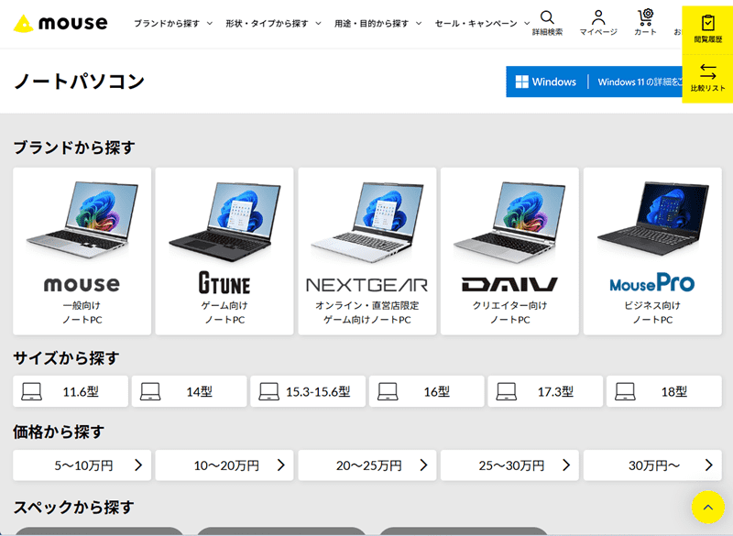This screenshot has width=733, height=536.
Task: Click arrow on 20〜25万円 price button
Action: tap(423, 465)
